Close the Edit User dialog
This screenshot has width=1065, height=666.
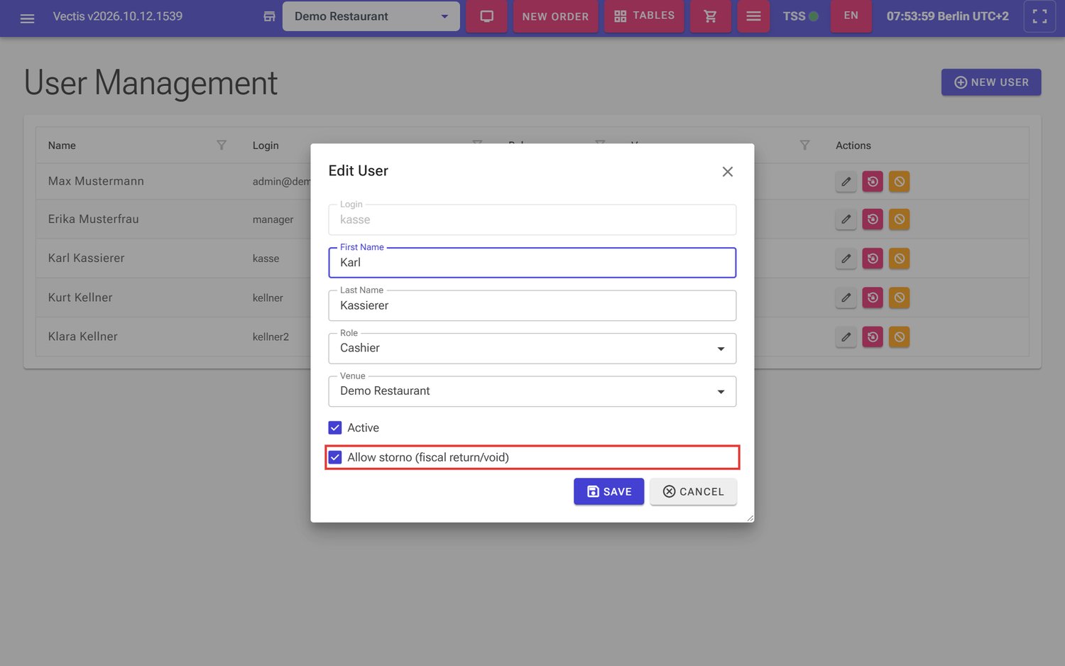[x=727, y=172]
